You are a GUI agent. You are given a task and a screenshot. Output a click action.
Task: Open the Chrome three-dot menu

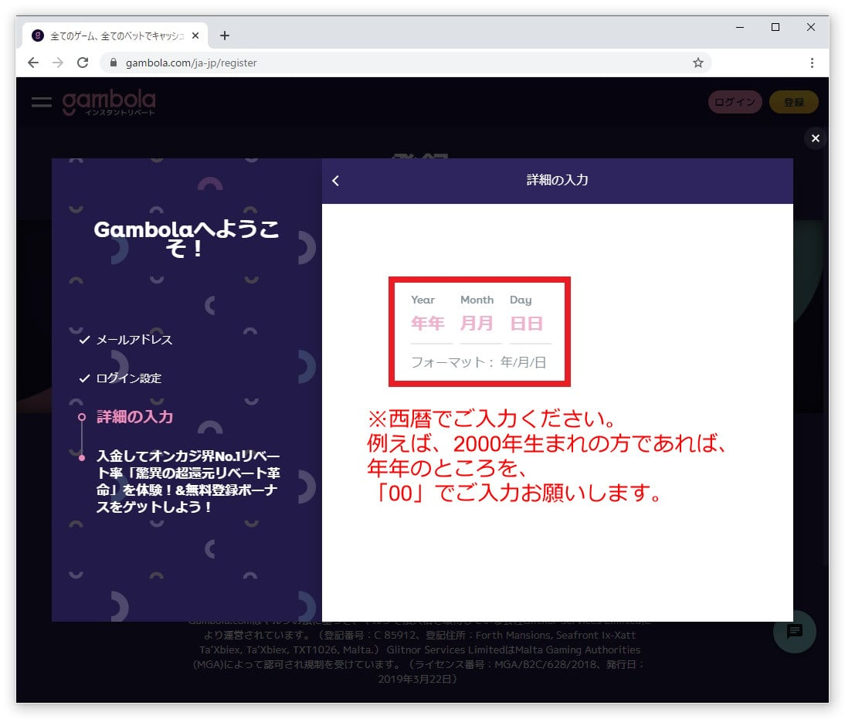[812, 63]
